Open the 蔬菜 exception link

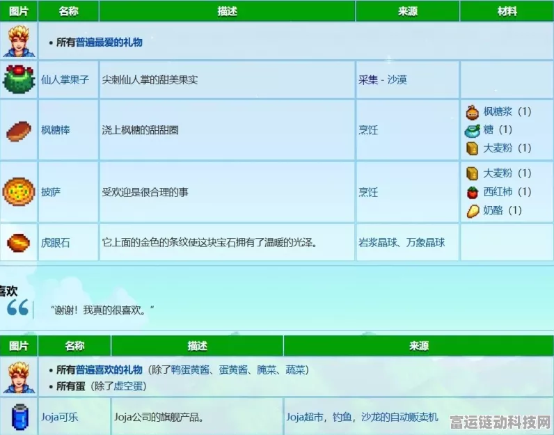click(295, 370)
